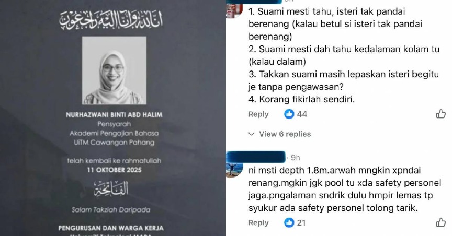Click the 9h comment timestamp
The width and height of the screenshot is (452, 236).
296,158
